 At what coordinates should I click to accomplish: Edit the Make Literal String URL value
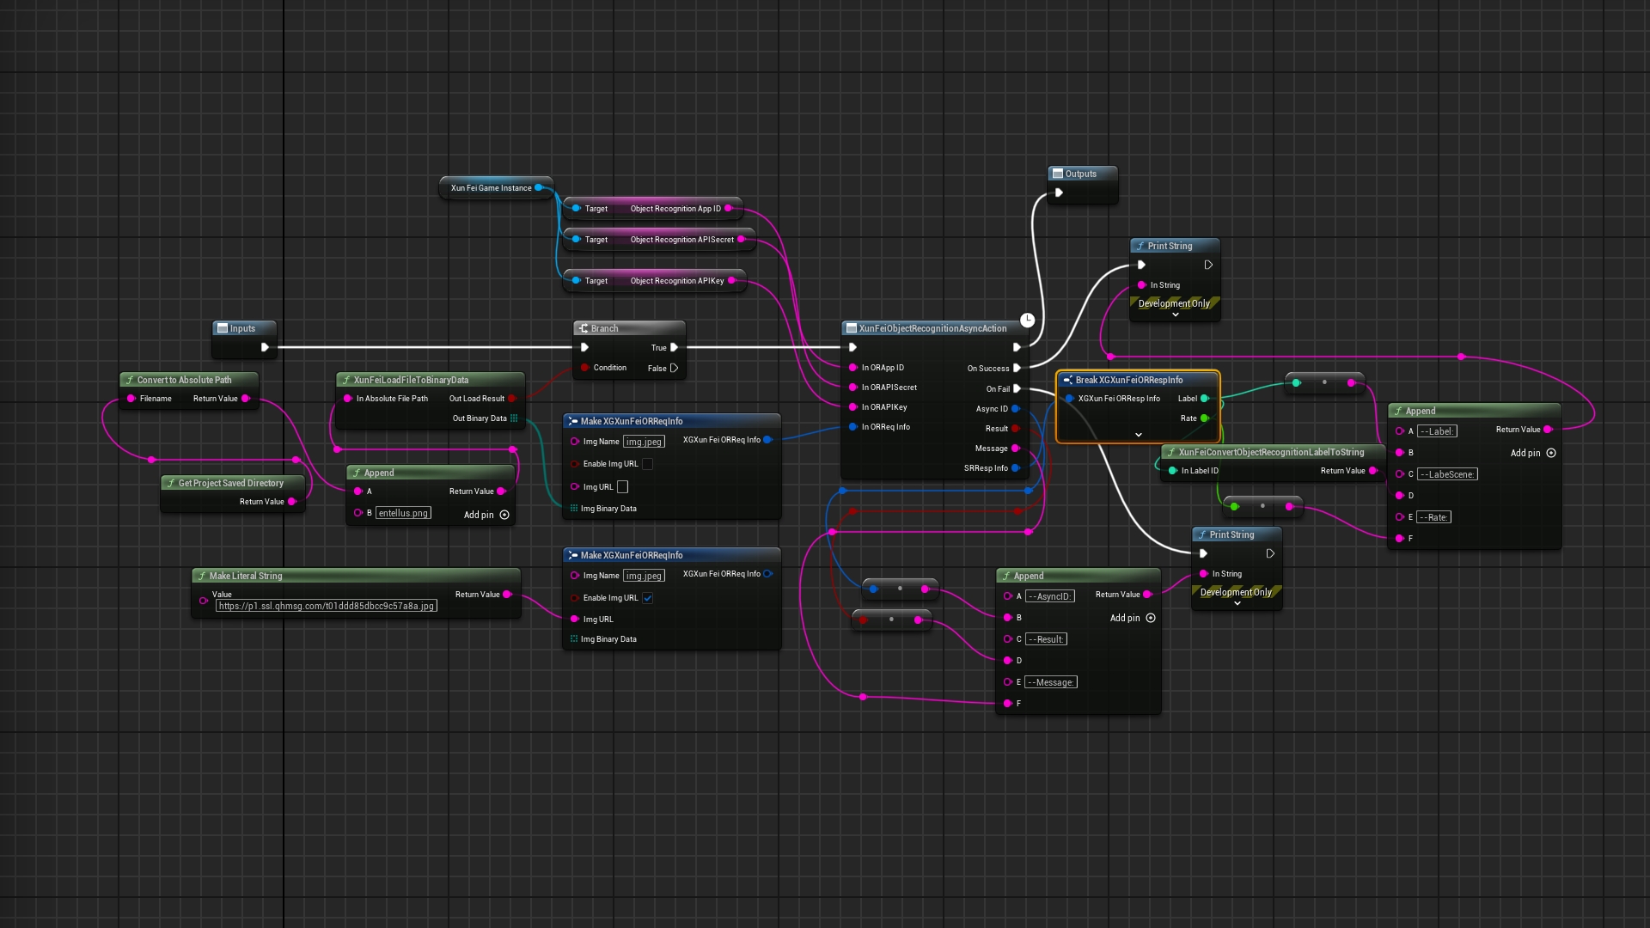pos(326,606)
